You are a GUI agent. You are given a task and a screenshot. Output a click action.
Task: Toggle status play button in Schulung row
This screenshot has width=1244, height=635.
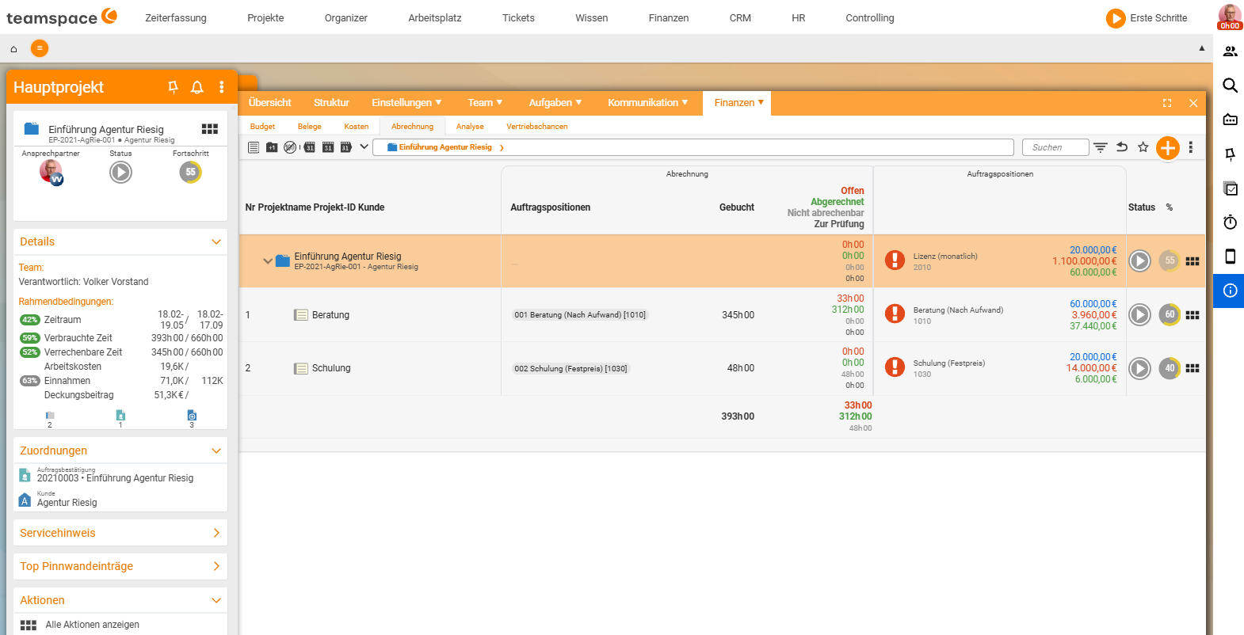(x=1139, y=368)
